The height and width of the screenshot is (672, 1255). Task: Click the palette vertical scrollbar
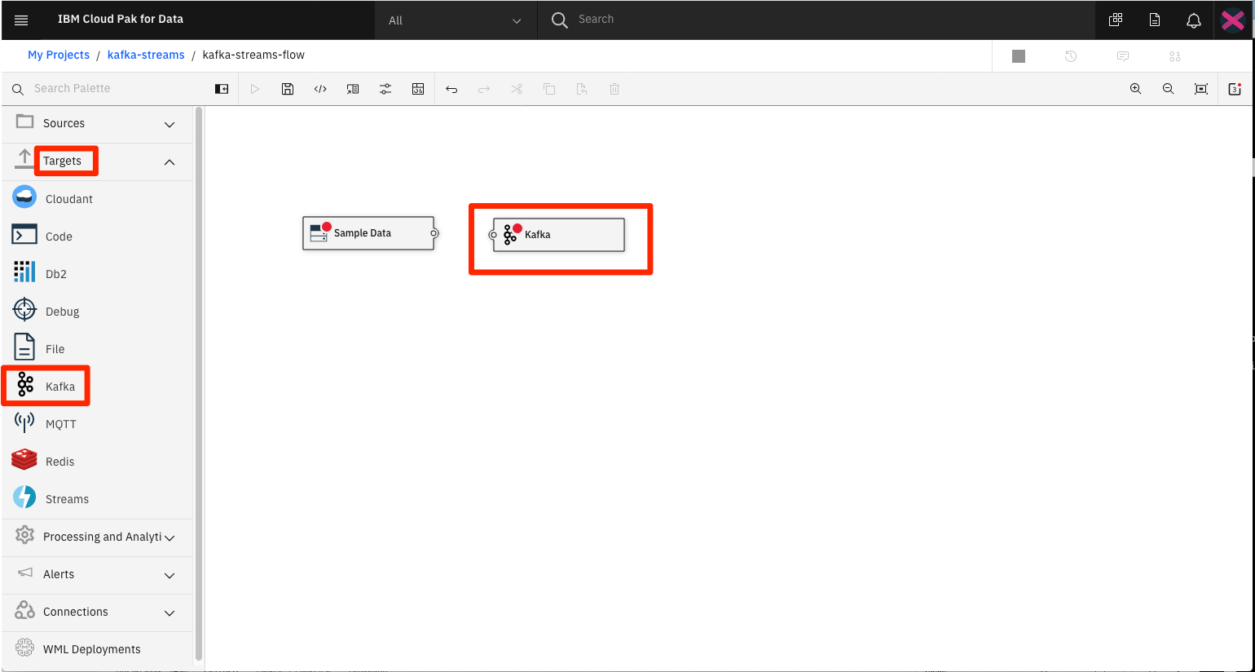[x=199, y=383]
